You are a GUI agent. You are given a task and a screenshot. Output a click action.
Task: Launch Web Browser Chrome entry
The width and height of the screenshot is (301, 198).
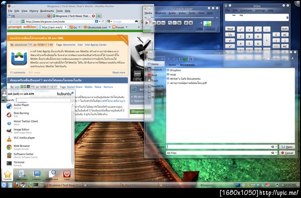point(39,147)
